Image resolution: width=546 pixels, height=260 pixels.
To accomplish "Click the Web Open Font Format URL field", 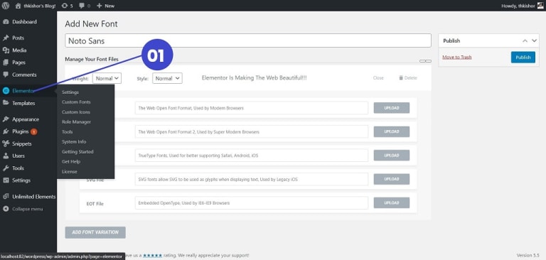I will [252, 108].
